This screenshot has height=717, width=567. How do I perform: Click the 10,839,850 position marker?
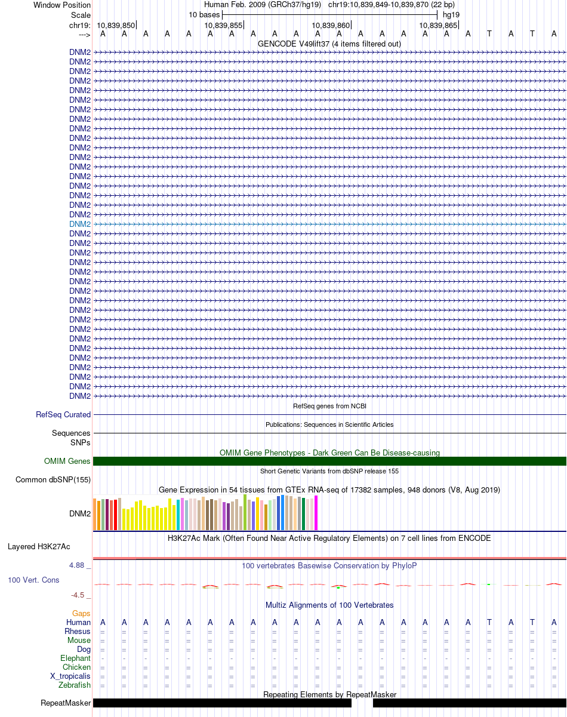pos(116,25)
